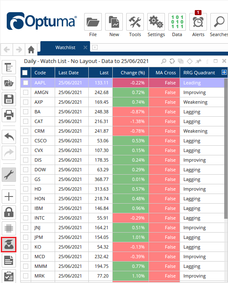Select the INTC code cell
The image size is (228, 283).
click(43, 218)
